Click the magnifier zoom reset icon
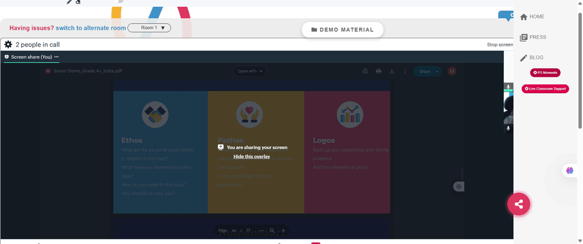 point(272,231)
